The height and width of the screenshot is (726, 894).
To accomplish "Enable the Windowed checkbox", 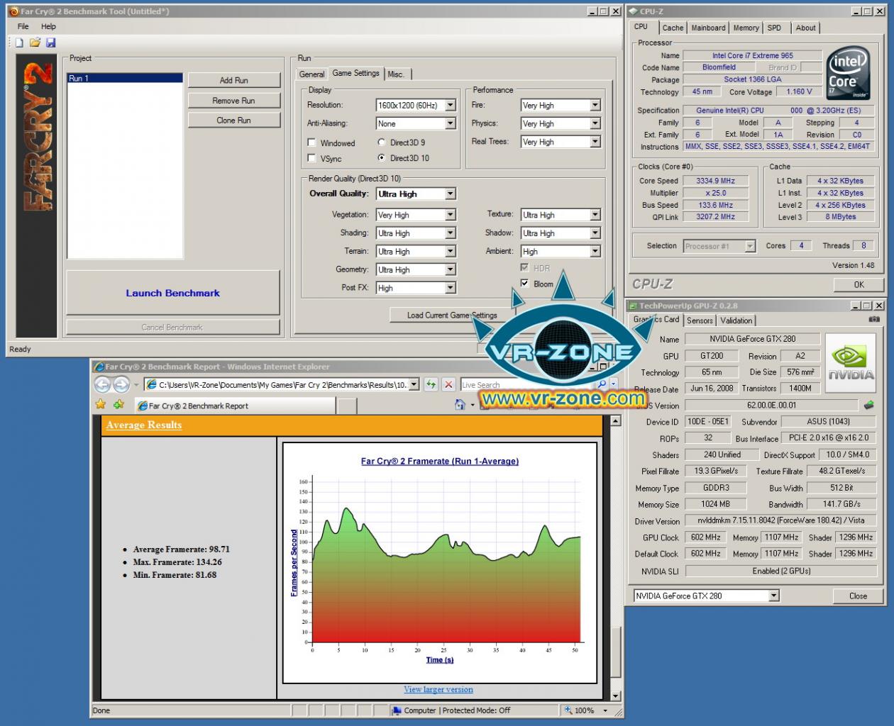I will pyautogui.click(x=311, y=143).
